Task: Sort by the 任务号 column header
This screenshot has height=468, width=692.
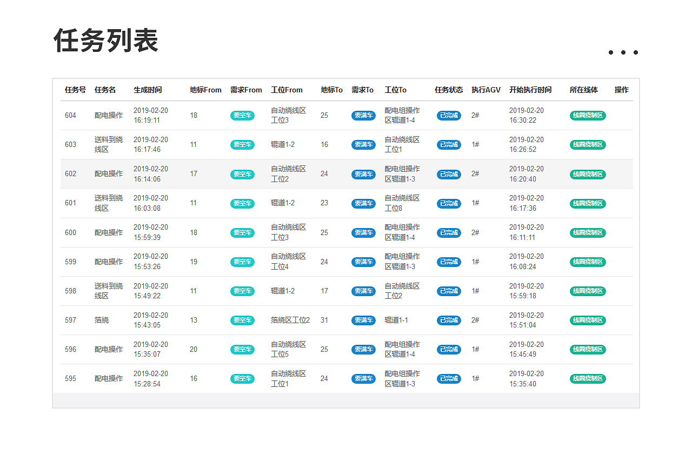Action: [x=74, y=90]
